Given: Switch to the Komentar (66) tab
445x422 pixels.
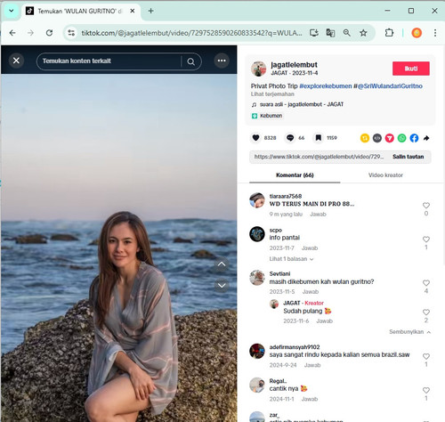Looking at the screenshot, I should click(295, 175).
